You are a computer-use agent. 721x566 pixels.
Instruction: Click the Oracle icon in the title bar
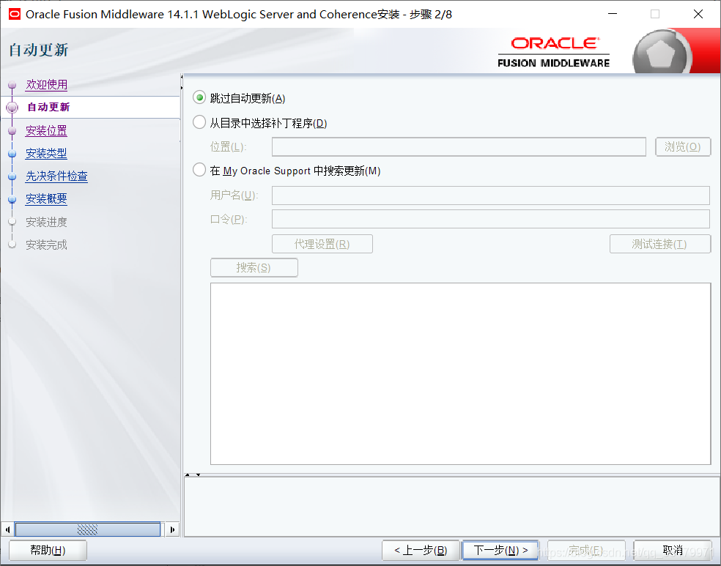15,14
